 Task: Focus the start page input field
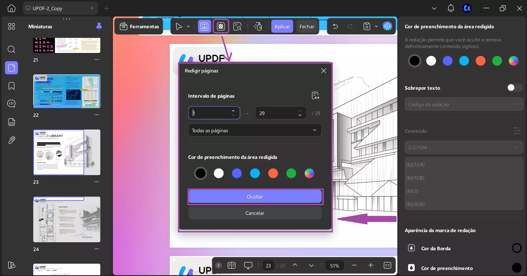[x=214, y=113]
